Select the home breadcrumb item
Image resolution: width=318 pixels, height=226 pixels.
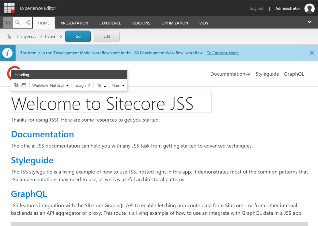[x=50, y=36]
